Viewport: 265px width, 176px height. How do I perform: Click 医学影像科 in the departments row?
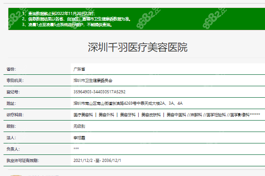click(240, 115)
